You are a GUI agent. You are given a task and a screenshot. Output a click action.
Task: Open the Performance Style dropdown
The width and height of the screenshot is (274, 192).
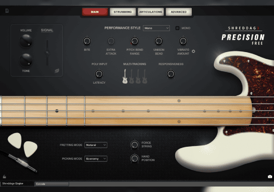(156, 28)
